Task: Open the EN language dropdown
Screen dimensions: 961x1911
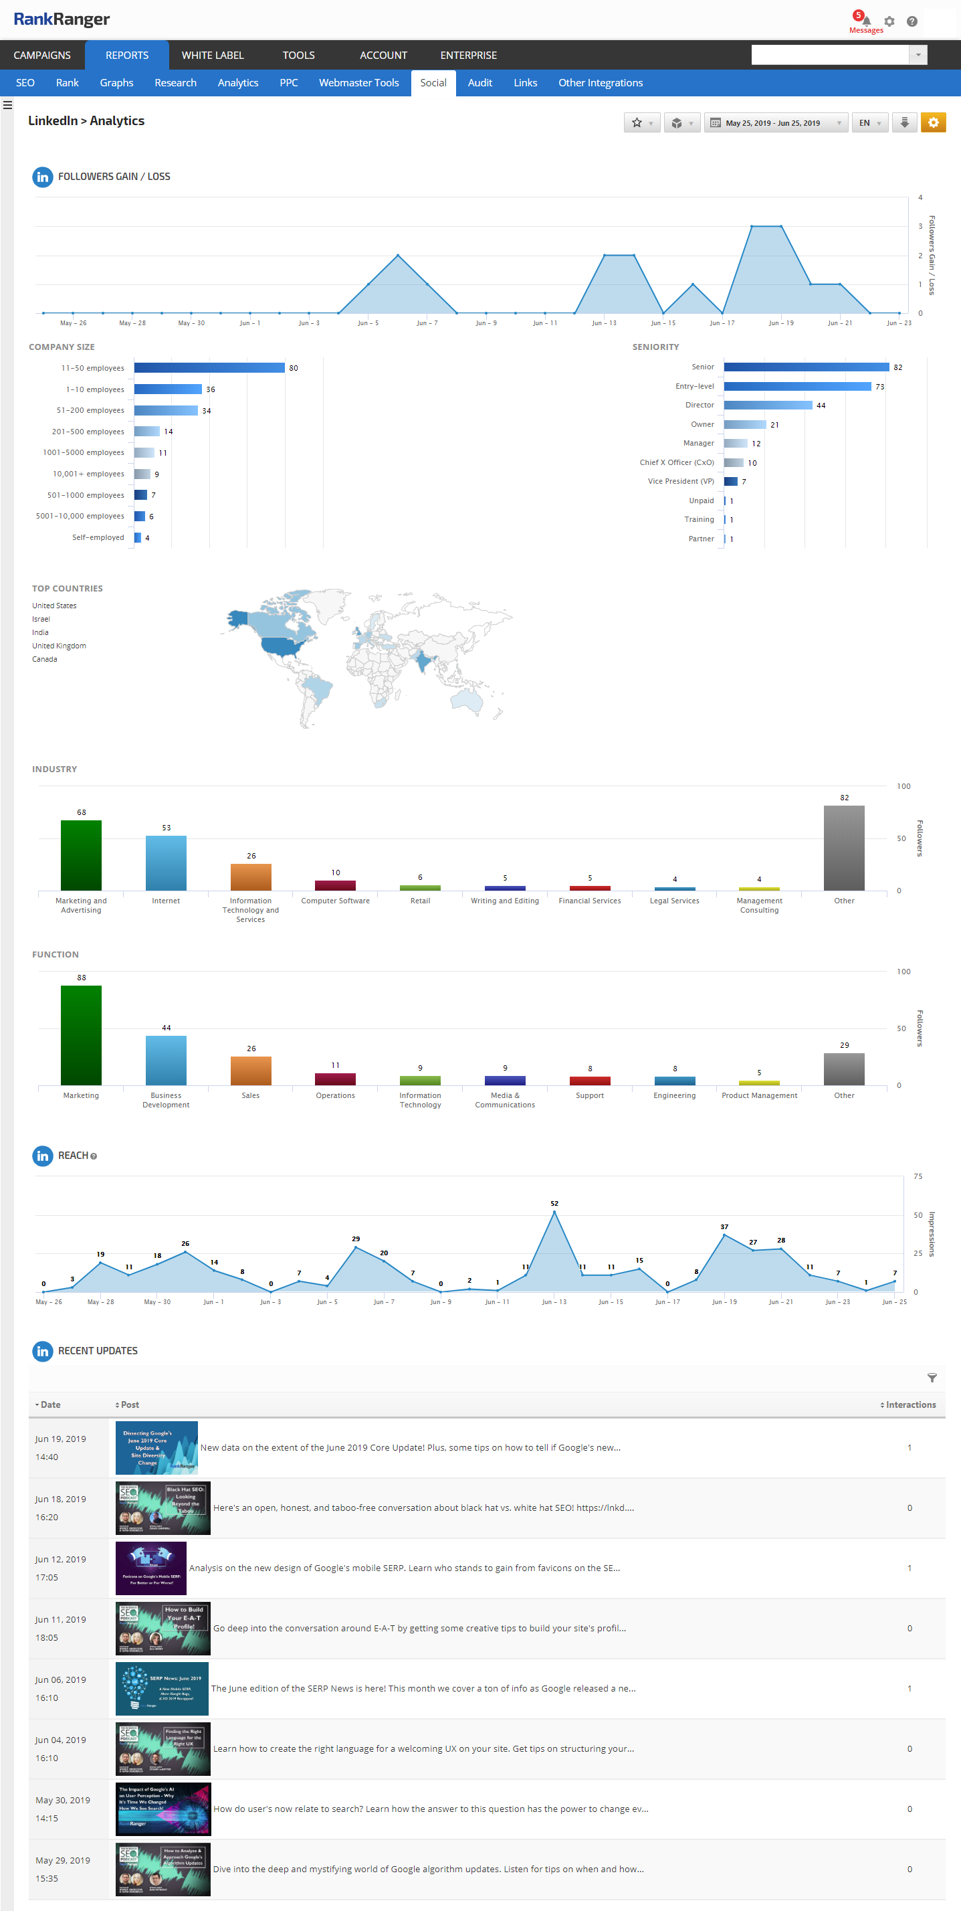Action: (870, 122)
